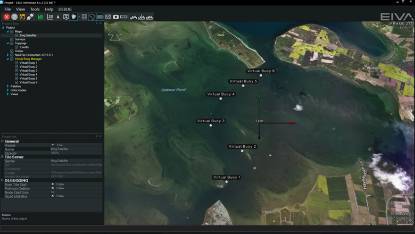Click the Opacity value field

[74, 153]
